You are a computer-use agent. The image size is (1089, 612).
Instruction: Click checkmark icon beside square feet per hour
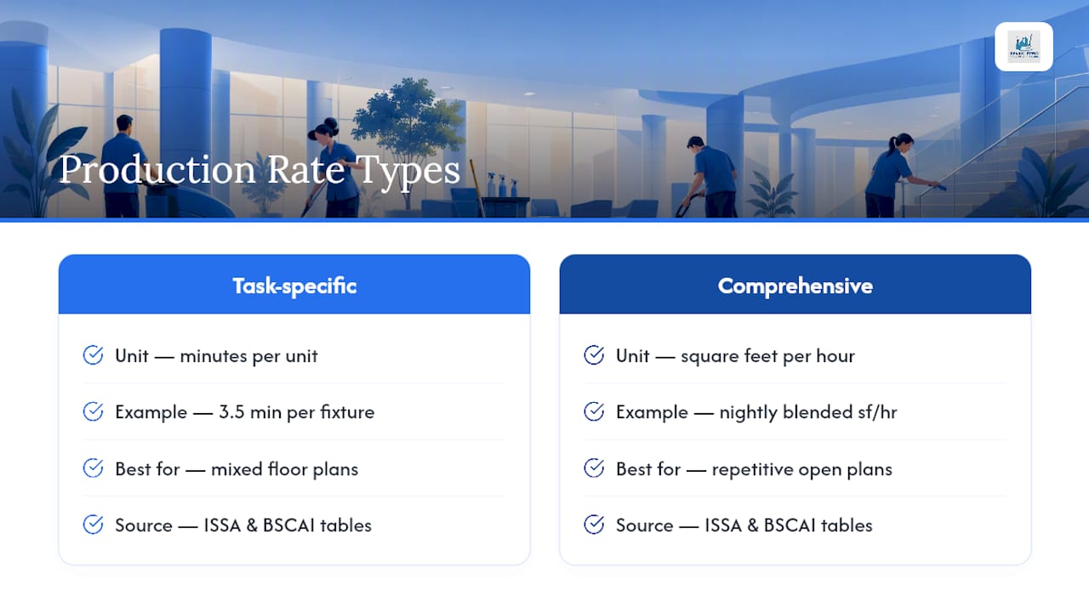coord(594,355)
